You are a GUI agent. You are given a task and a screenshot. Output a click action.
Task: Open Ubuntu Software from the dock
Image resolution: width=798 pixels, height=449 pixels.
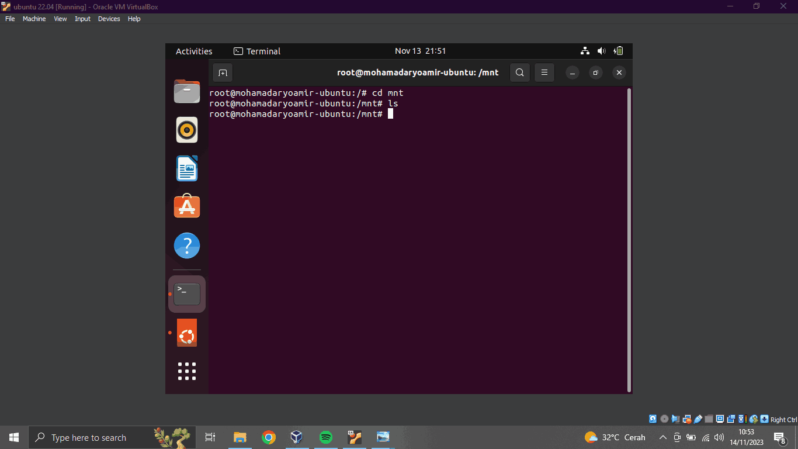point(187,206)
